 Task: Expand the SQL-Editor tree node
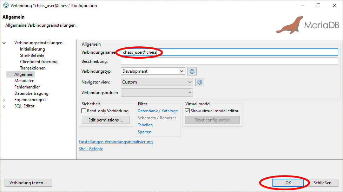(4, 106)
